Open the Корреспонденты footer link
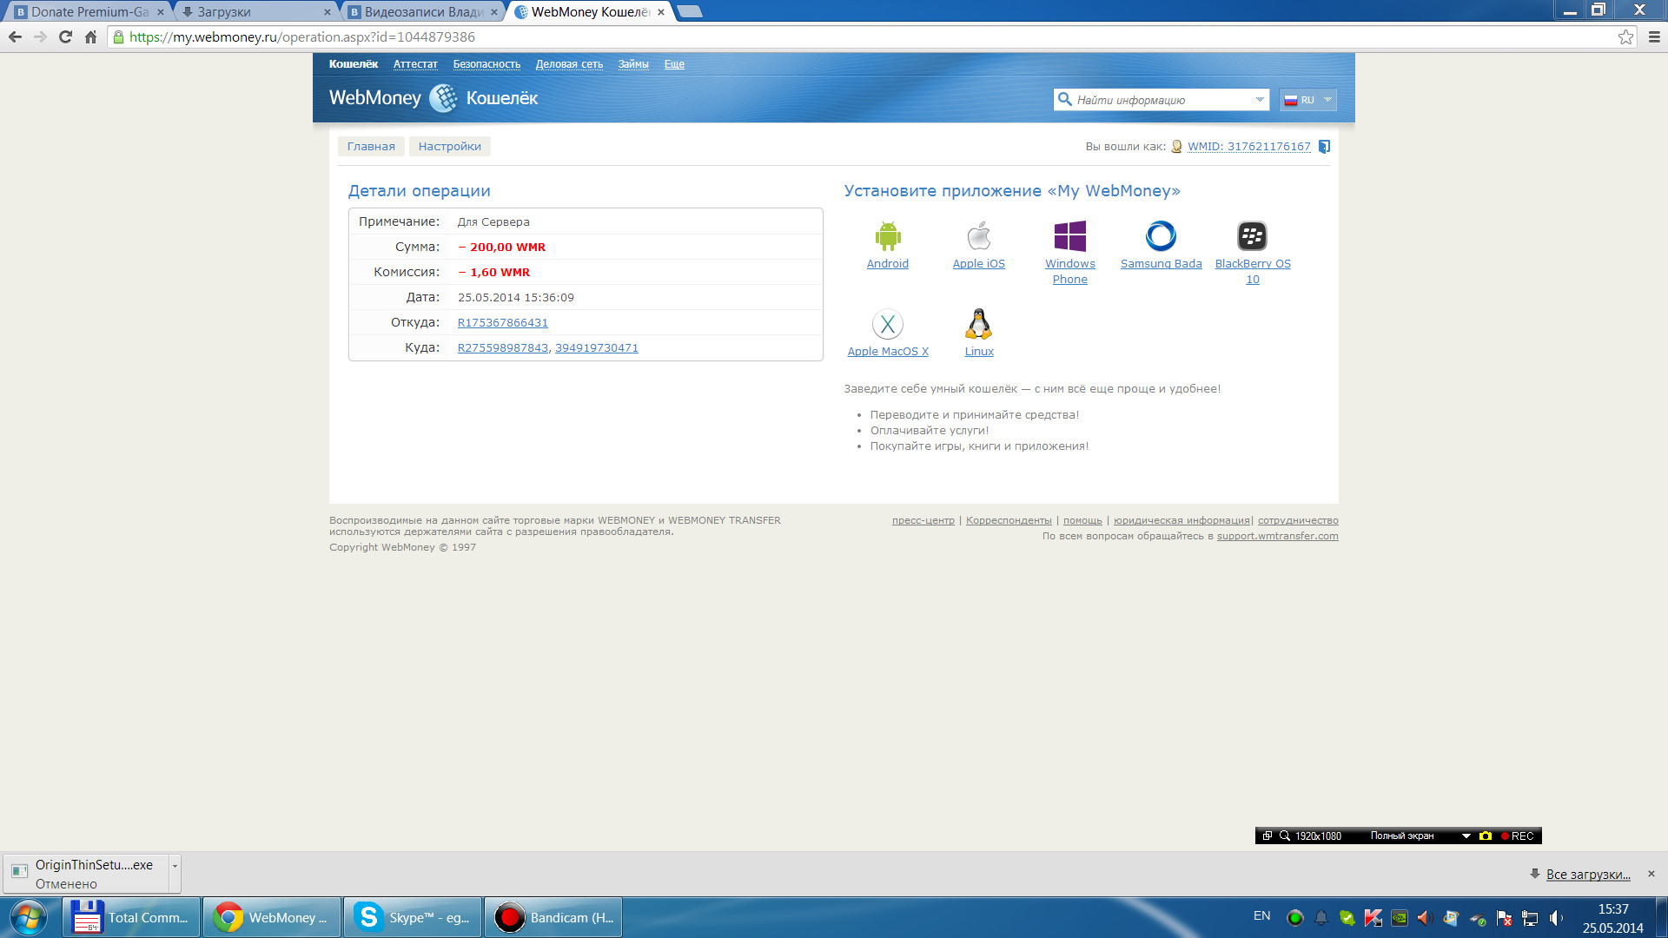Screen dimensions: 1668x938 1009,521
